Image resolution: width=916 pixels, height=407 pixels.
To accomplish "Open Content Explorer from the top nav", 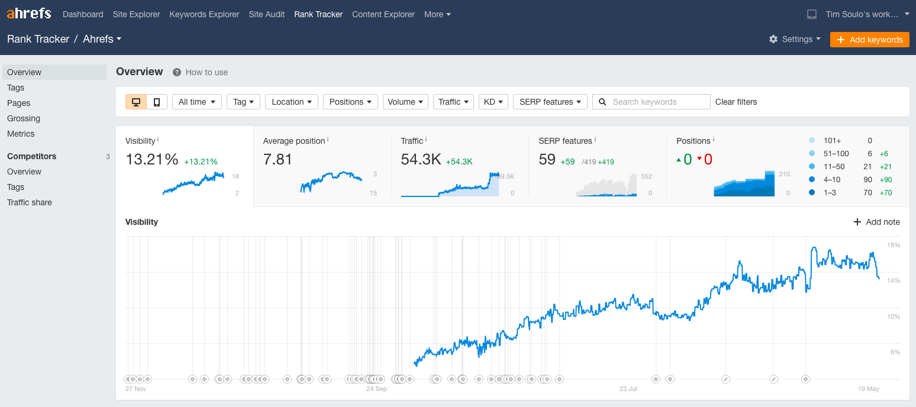I will [x=383, y=14].
